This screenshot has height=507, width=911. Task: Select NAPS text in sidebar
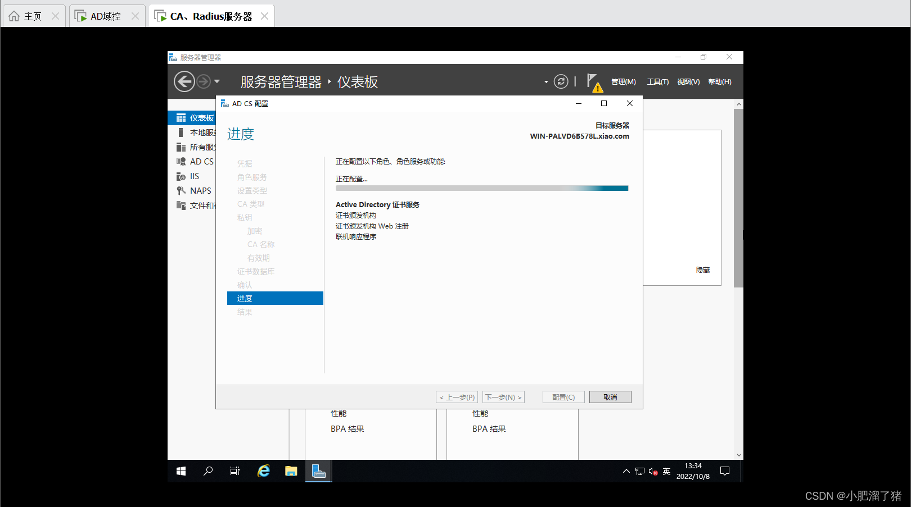click(x=201, y=191)
